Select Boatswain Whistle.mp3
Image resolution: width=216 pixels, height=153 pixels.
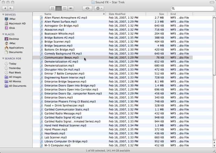tap(59, 34)
